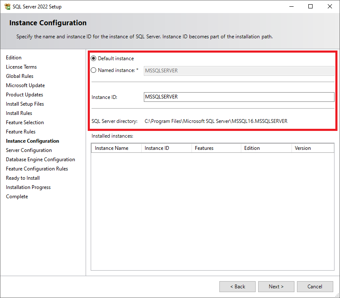
Task: Click the Named instance name field
Action: (x=239, y=71)
